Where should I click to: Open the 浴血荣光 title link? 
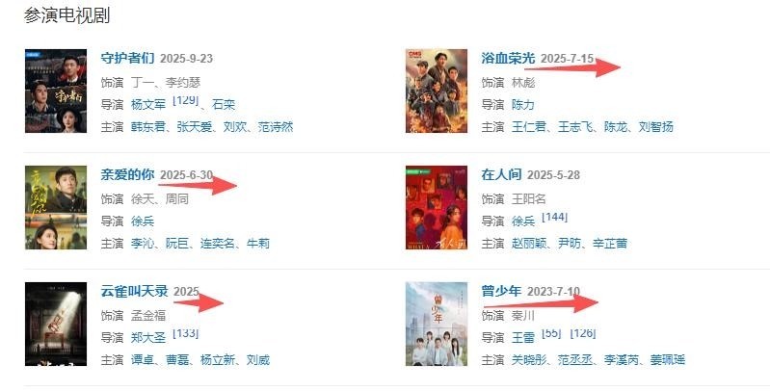[x=508, y=58]
